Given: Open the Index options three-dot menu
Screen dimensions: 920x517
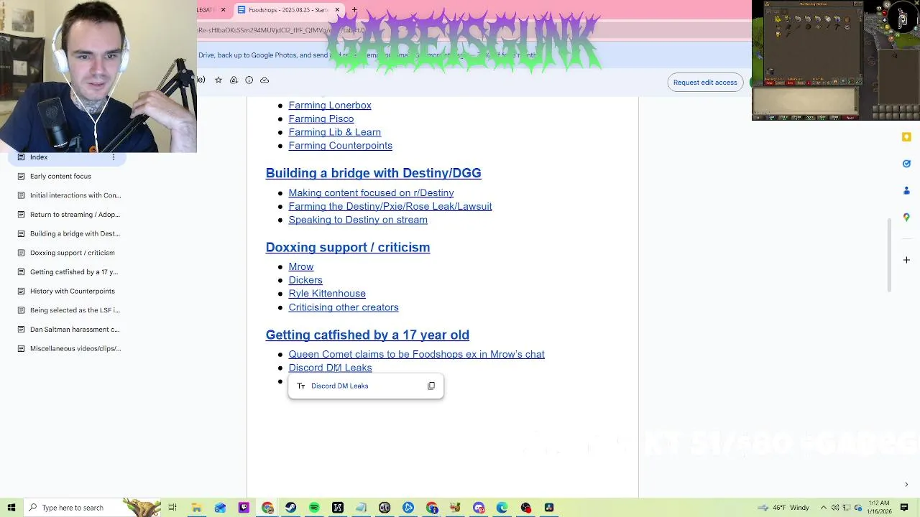Looking at the screenshot, I should click(x=113, y=157).
